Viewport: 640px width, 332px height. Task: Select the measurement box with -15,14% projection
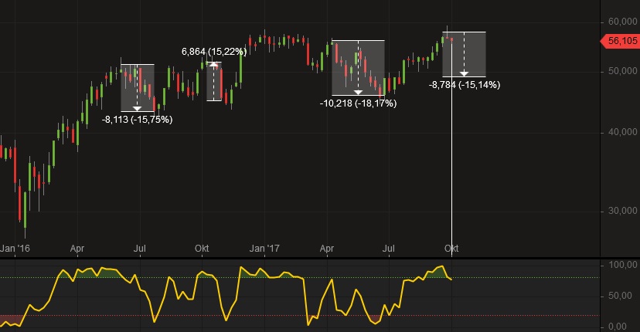click(x=464, y=54)
